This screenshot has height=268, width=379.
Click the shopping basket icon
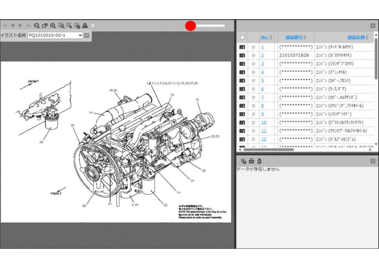pos(251,161)
